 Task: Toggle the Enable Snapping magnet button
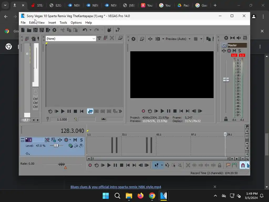[x=243, y=165]
